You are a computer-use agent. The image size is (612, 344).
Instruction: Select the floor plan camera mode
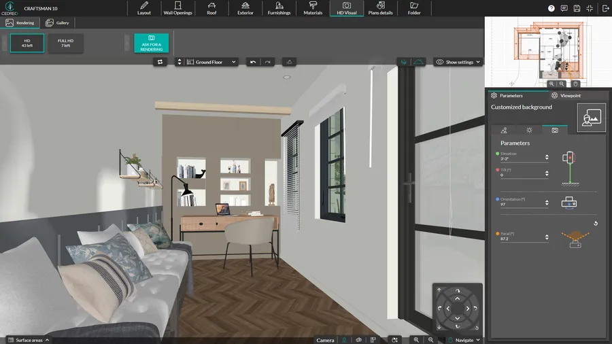tap(373, 340)
